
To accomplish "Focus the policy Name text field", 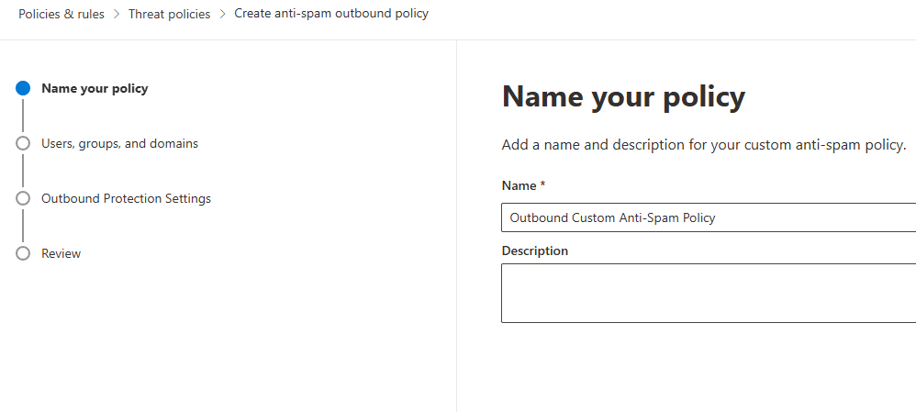I will [707, 218].
